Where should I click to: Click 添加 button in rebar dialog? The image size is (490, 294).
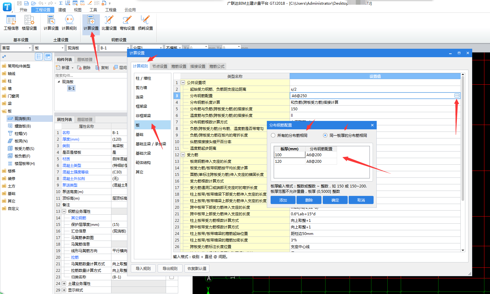coord(283,200)
